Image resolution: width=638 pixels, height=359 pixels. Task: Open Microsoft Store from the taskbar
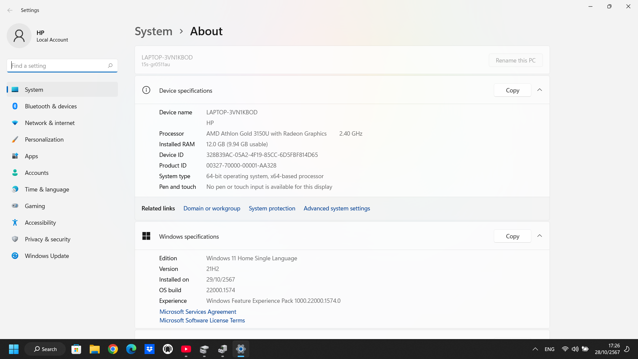pyautogui.click(x=76, y=349)
